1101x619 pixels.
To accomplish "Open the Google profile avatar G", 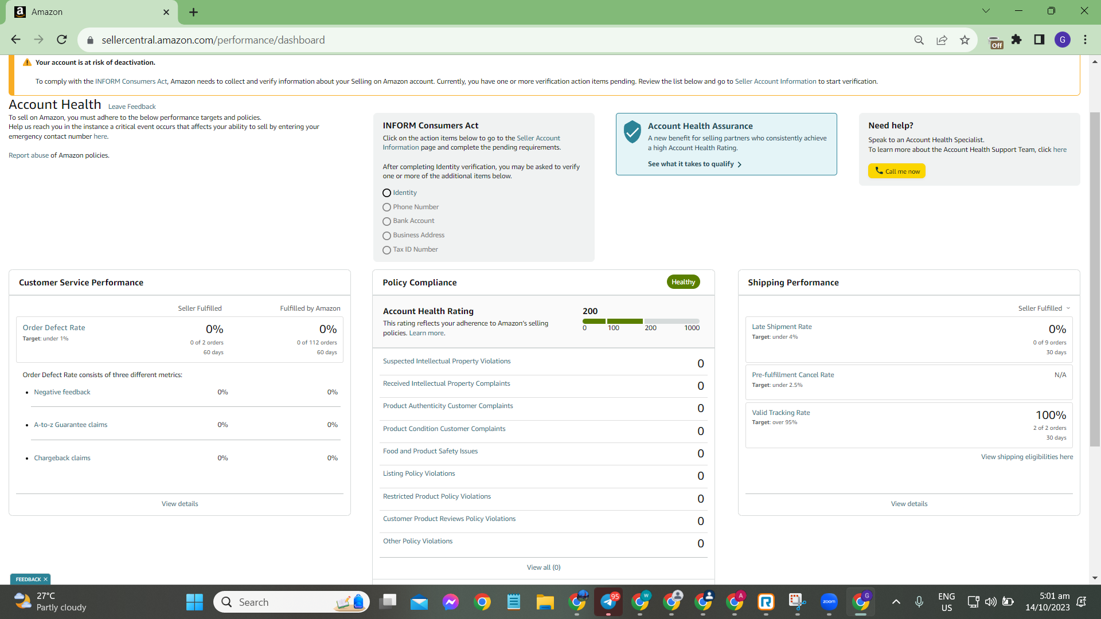I will tap(1063, 40).
